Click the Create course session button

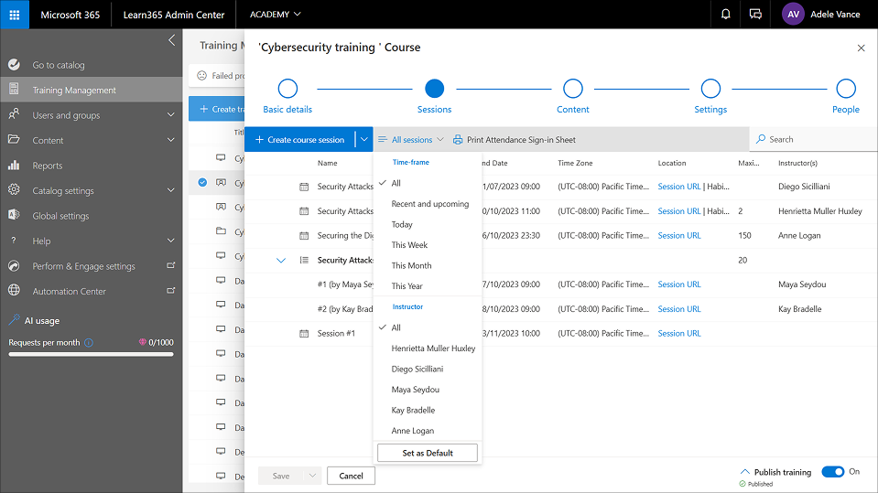click(300, 139)
